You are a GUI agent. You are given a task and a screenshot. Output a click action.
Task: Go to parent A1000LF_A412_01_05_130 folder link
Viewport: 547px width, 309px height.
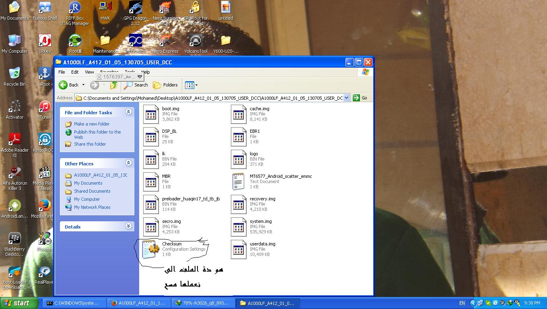pos(101,175)
